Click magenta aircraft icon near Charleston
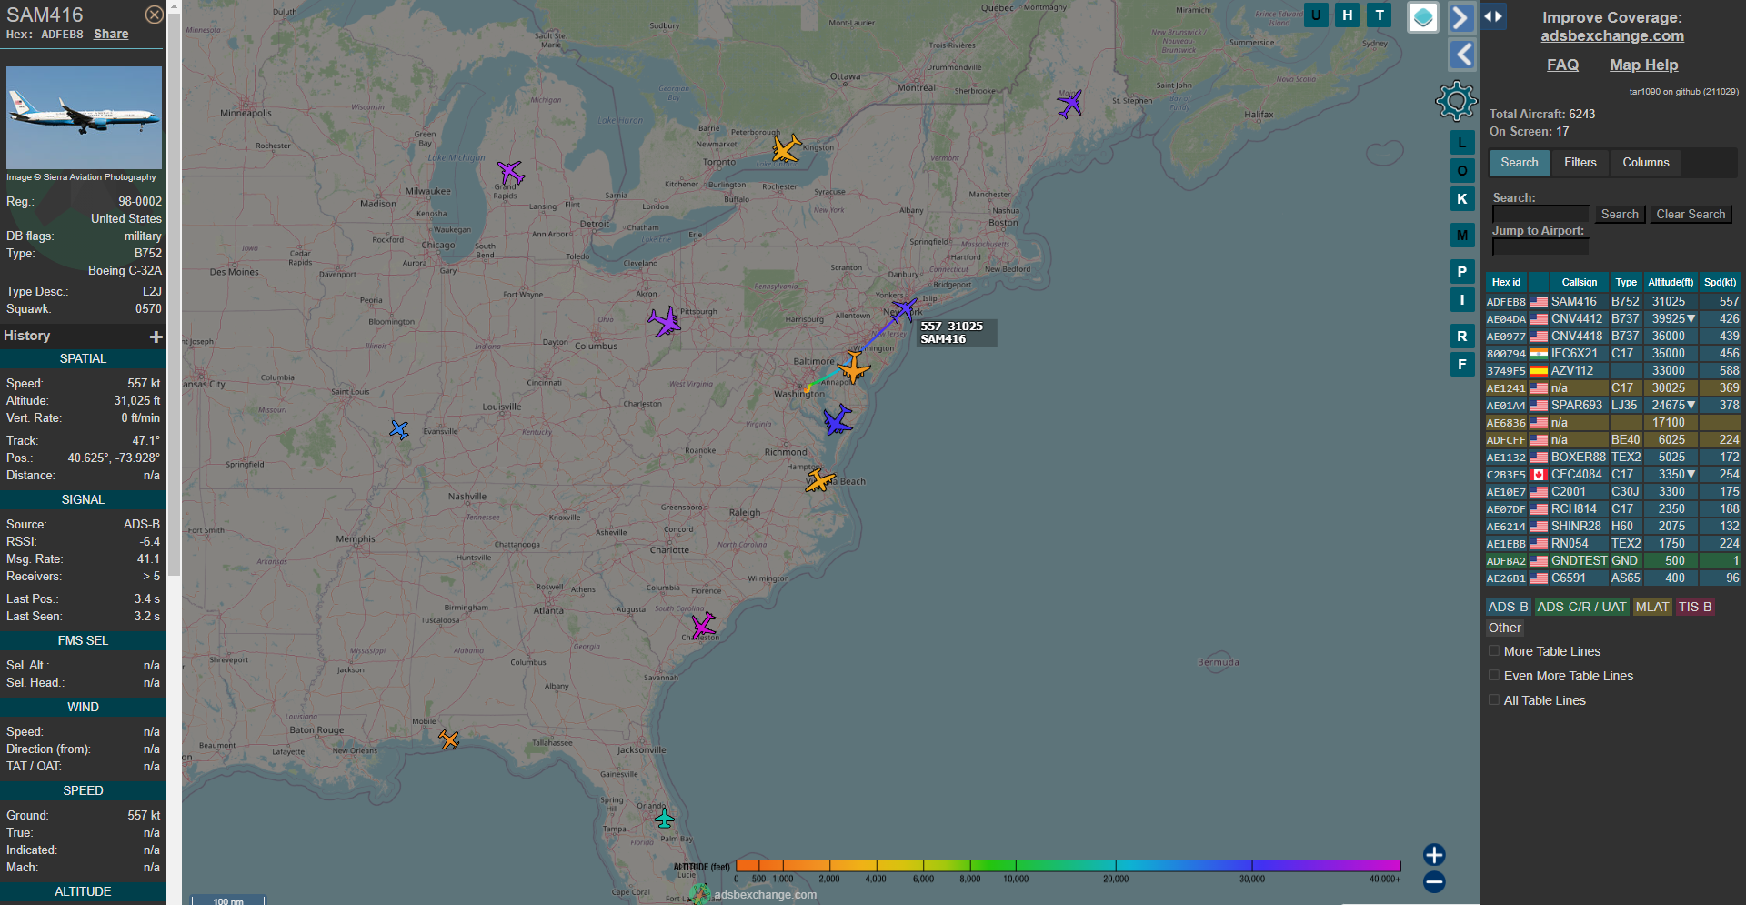Viewport: 1746px width, 905px height. 703,625
